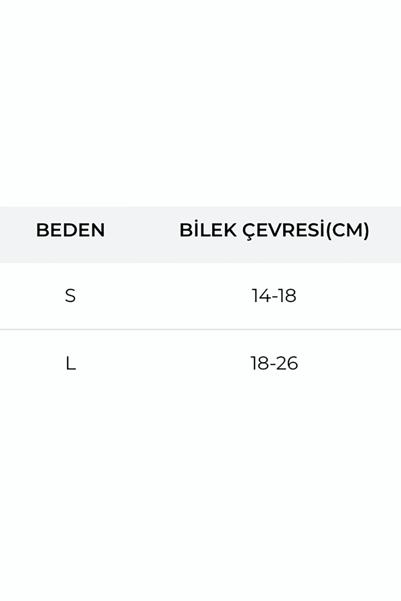
Task: Click the blank white area above the size table
Action: pyautogui.click(x=200, y=103)
